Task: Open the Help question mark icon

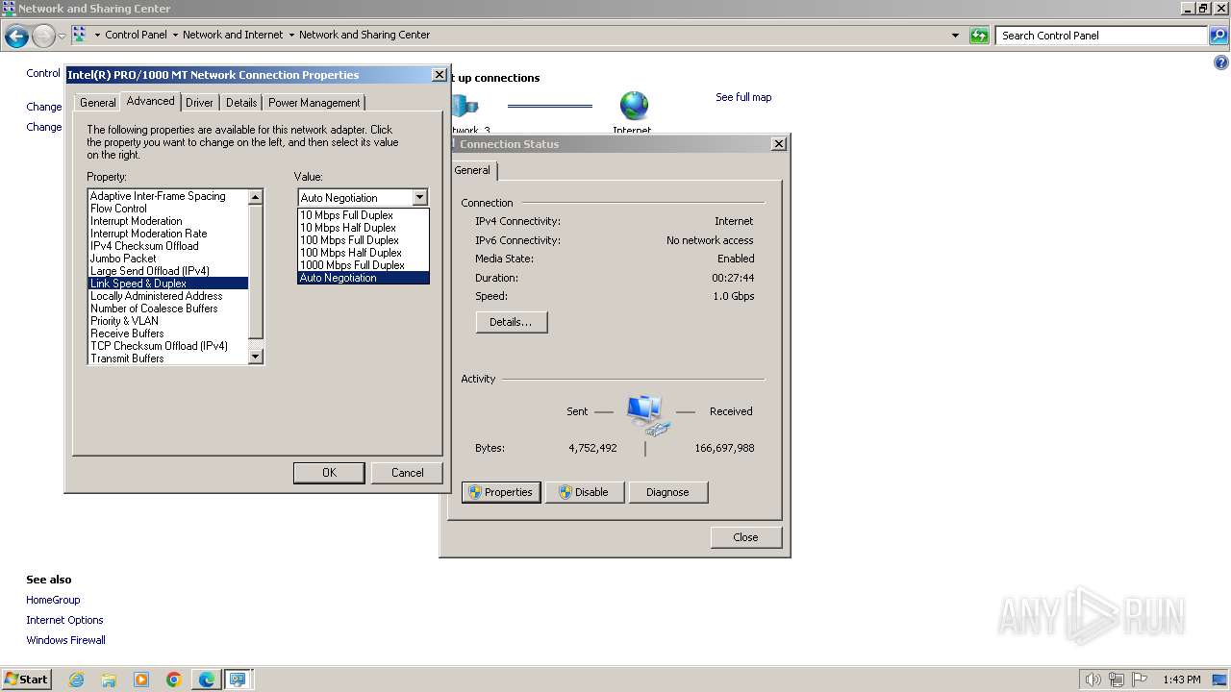Action: pyautogui.click(x=1220, y=63)
